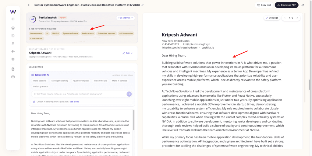Click upskillai.io in preview header
Viewport: 312px width, 156px height.
(x=208, y=48)
